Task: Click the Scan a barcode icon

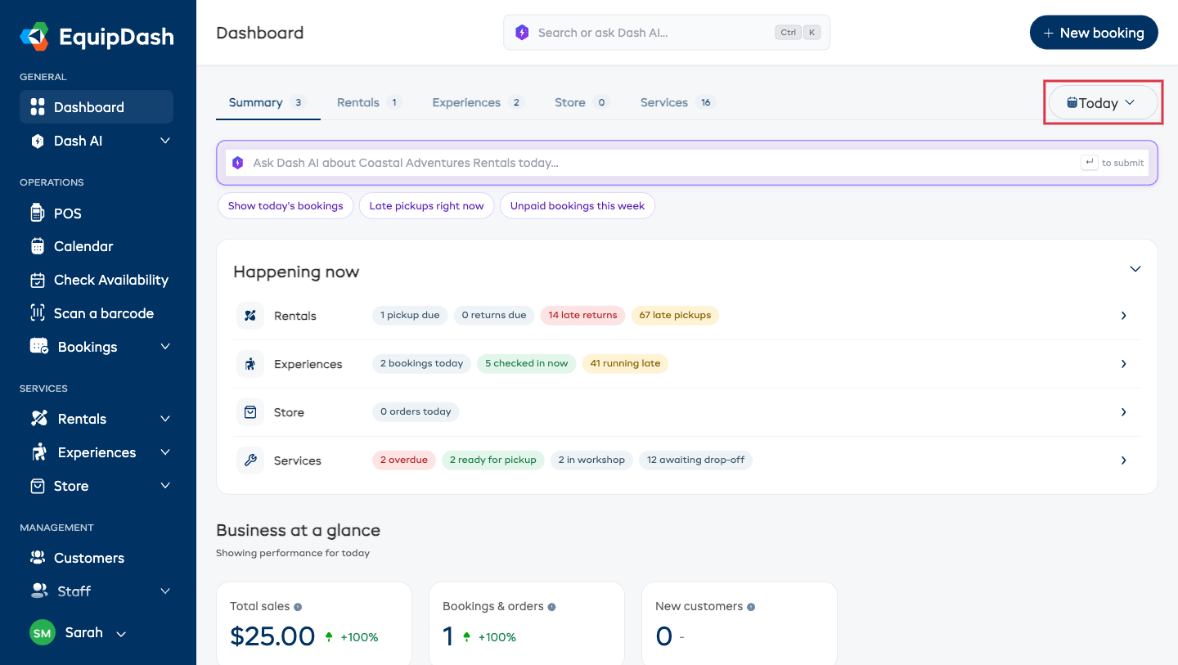Action: pos(37,313)
